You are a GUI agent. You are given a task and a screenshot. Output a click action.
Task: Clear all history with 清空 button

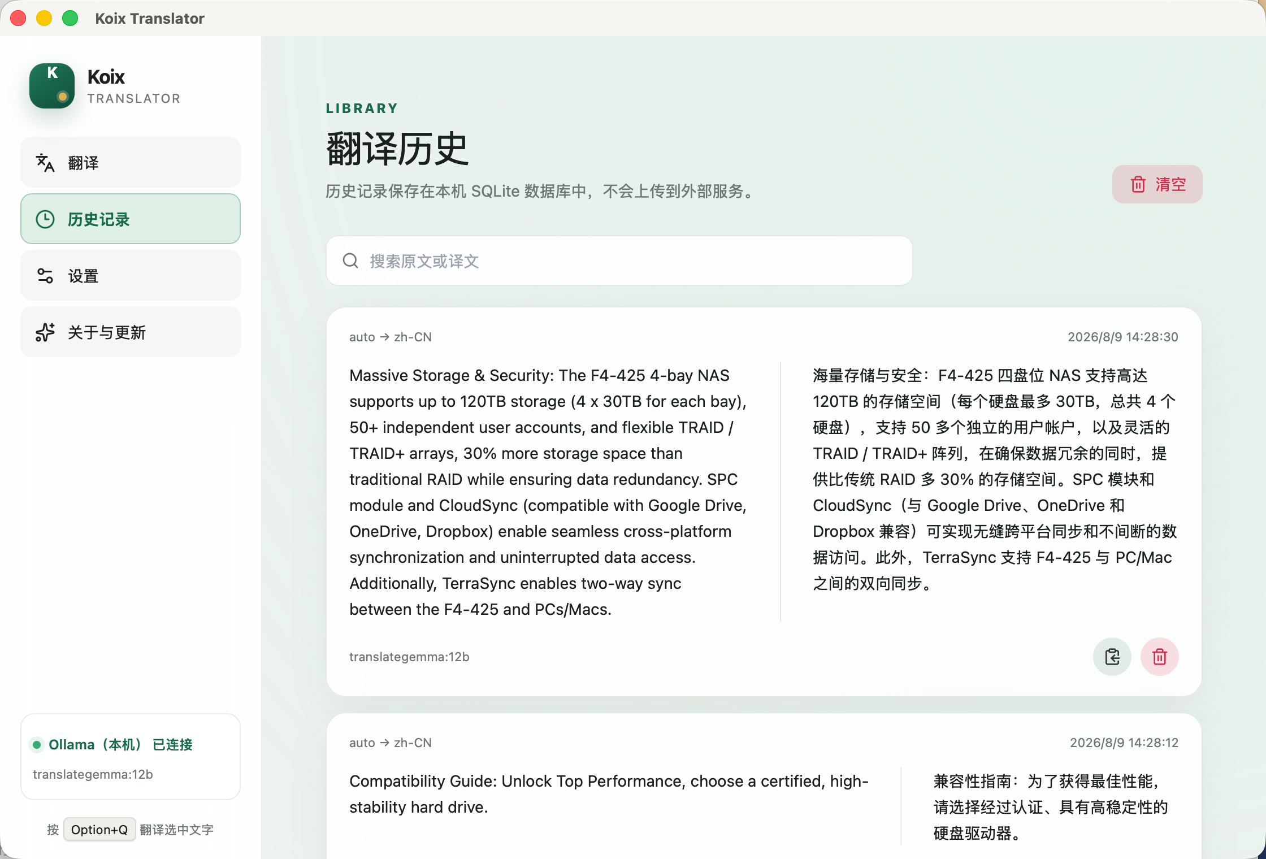tap(1157, 184)
